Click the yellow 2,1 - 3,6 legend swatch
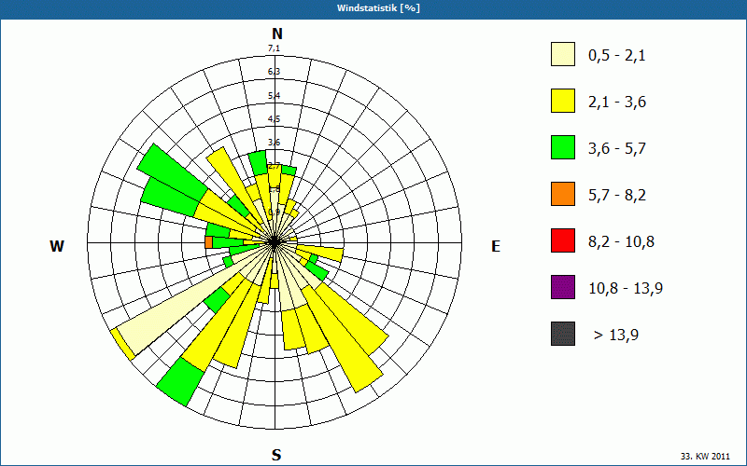747x466 pixels. 563,101
